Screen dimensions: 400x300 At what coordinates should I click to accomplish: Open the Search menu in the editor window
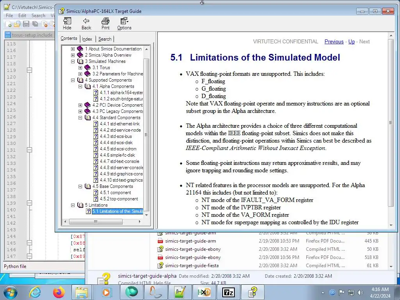click(x=38, y=16)
